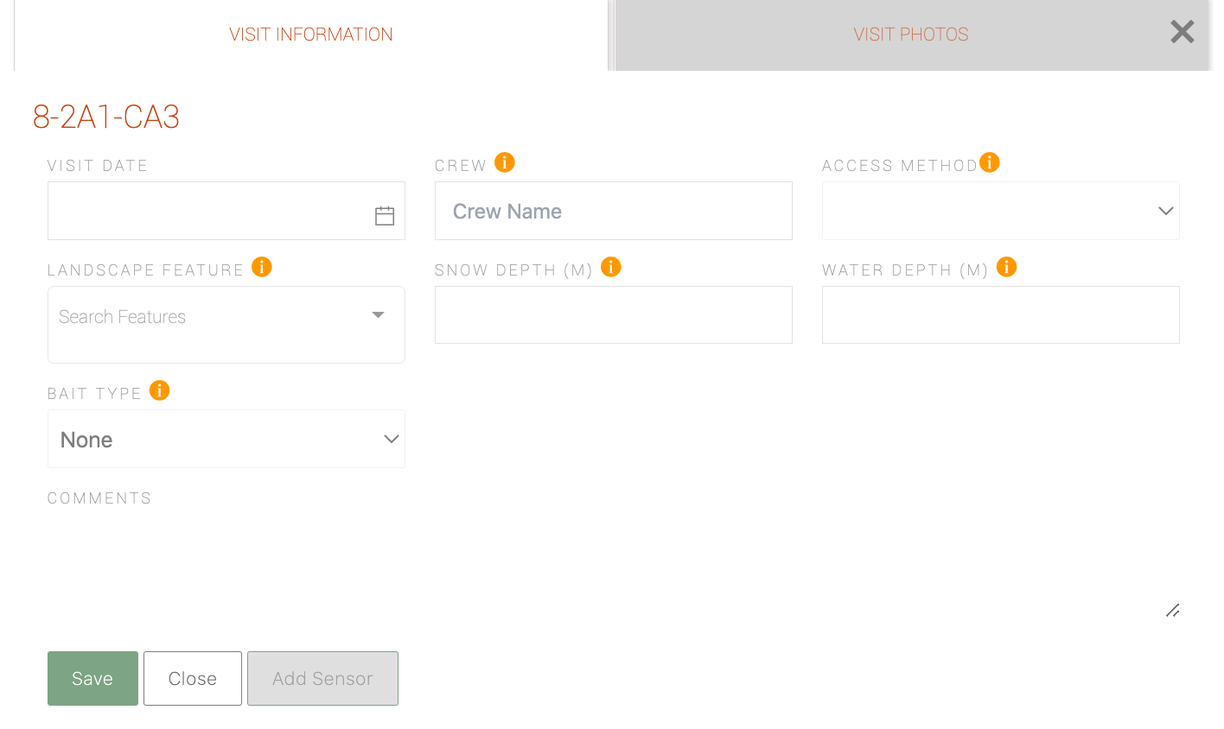Switch to the Visit Photos tab

911,35
